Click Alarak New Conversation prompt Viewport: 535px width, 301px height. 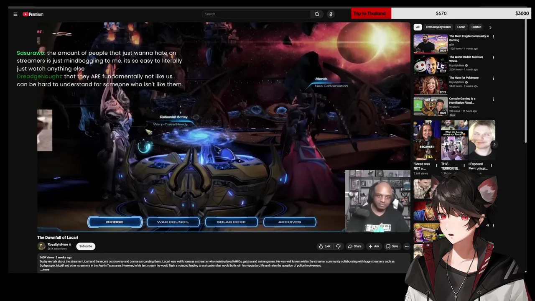pos(330,82)
